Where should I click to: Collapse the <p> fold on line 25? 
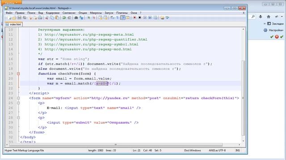coord(18,103)
